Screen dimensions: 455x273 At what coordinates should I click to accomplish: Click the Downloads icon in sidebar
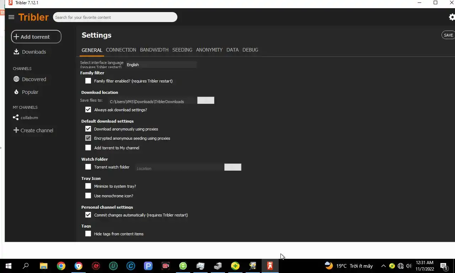tap(16, 52)
